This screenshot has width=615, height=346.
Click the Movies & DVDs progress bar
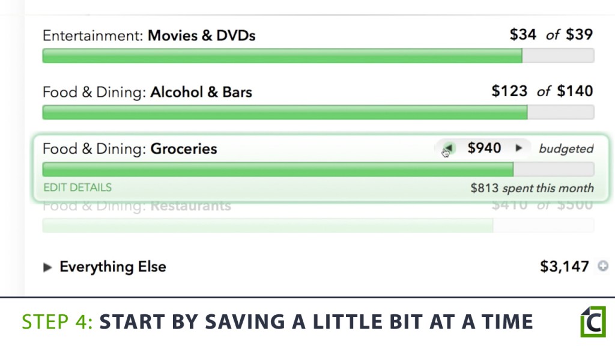[x=318, y=56]
